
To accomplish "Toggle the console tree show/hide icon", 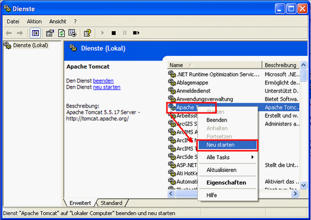I will click(35, 33).
